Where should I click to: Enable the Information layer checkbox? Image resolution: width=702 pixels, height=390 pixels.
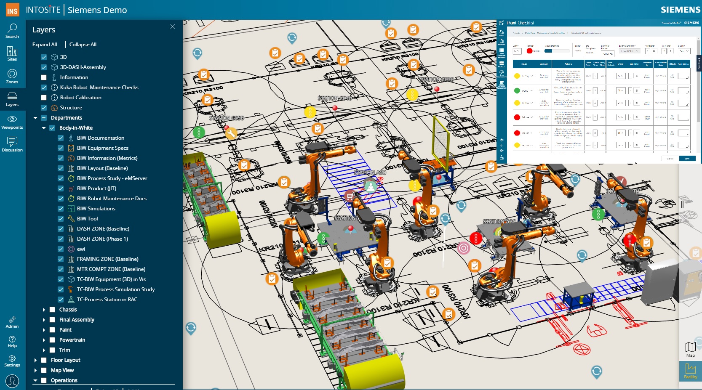tap(44, 77)
